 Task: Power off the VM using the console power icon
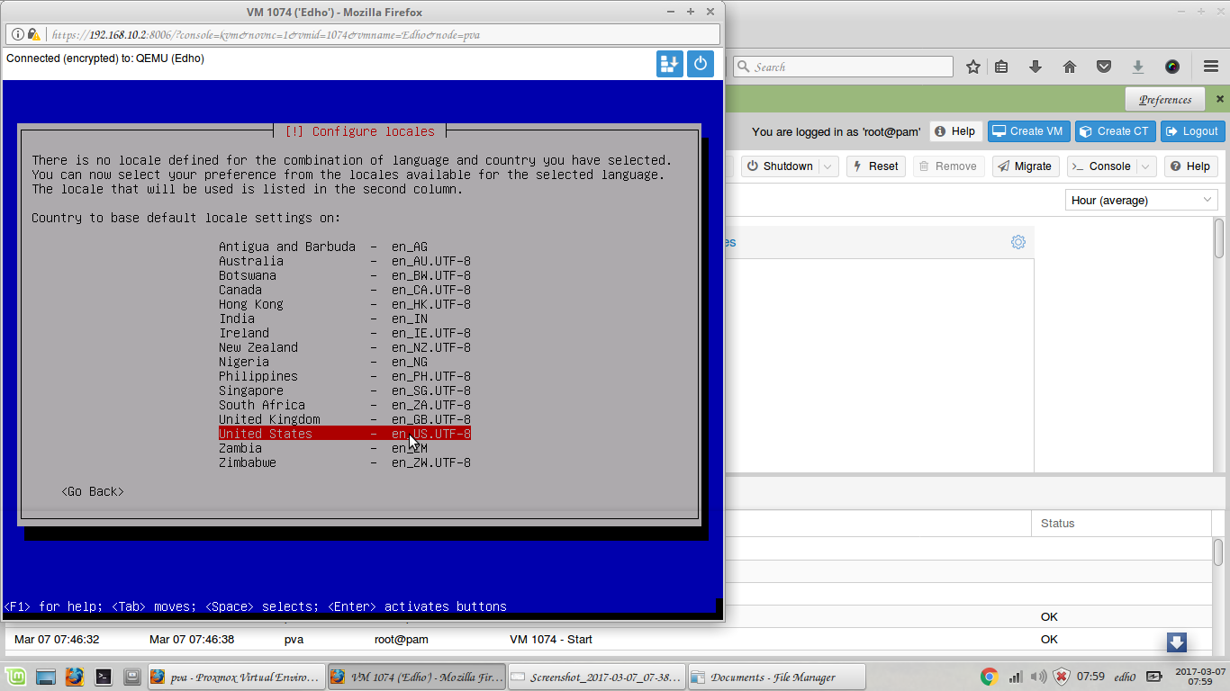[x=701, y=64]
